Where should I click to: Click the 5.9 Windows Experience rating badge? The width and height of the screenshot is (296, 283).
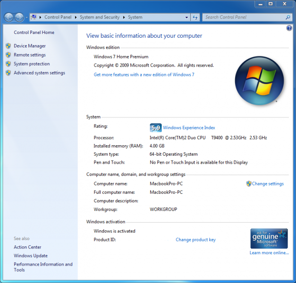tap(155, 127)
